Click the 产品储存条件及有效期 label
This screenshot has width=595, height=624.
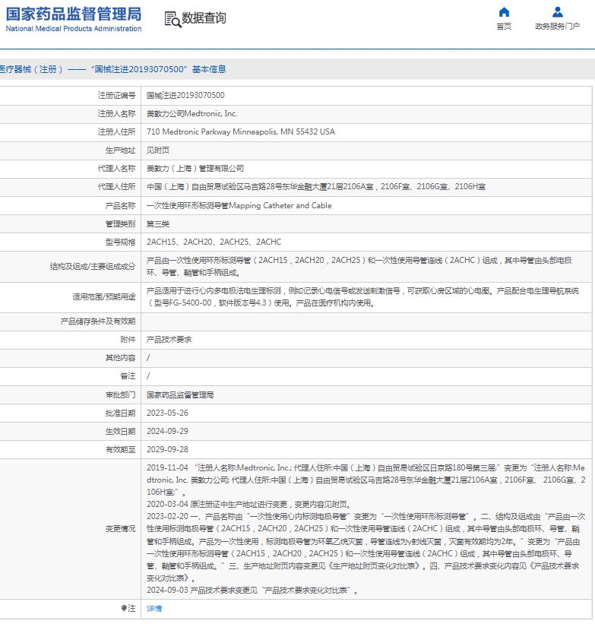[98, 322]
